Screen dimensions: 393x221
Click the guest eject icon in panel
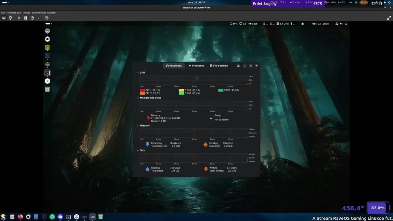pyautogui.click(x=302, y=24)
